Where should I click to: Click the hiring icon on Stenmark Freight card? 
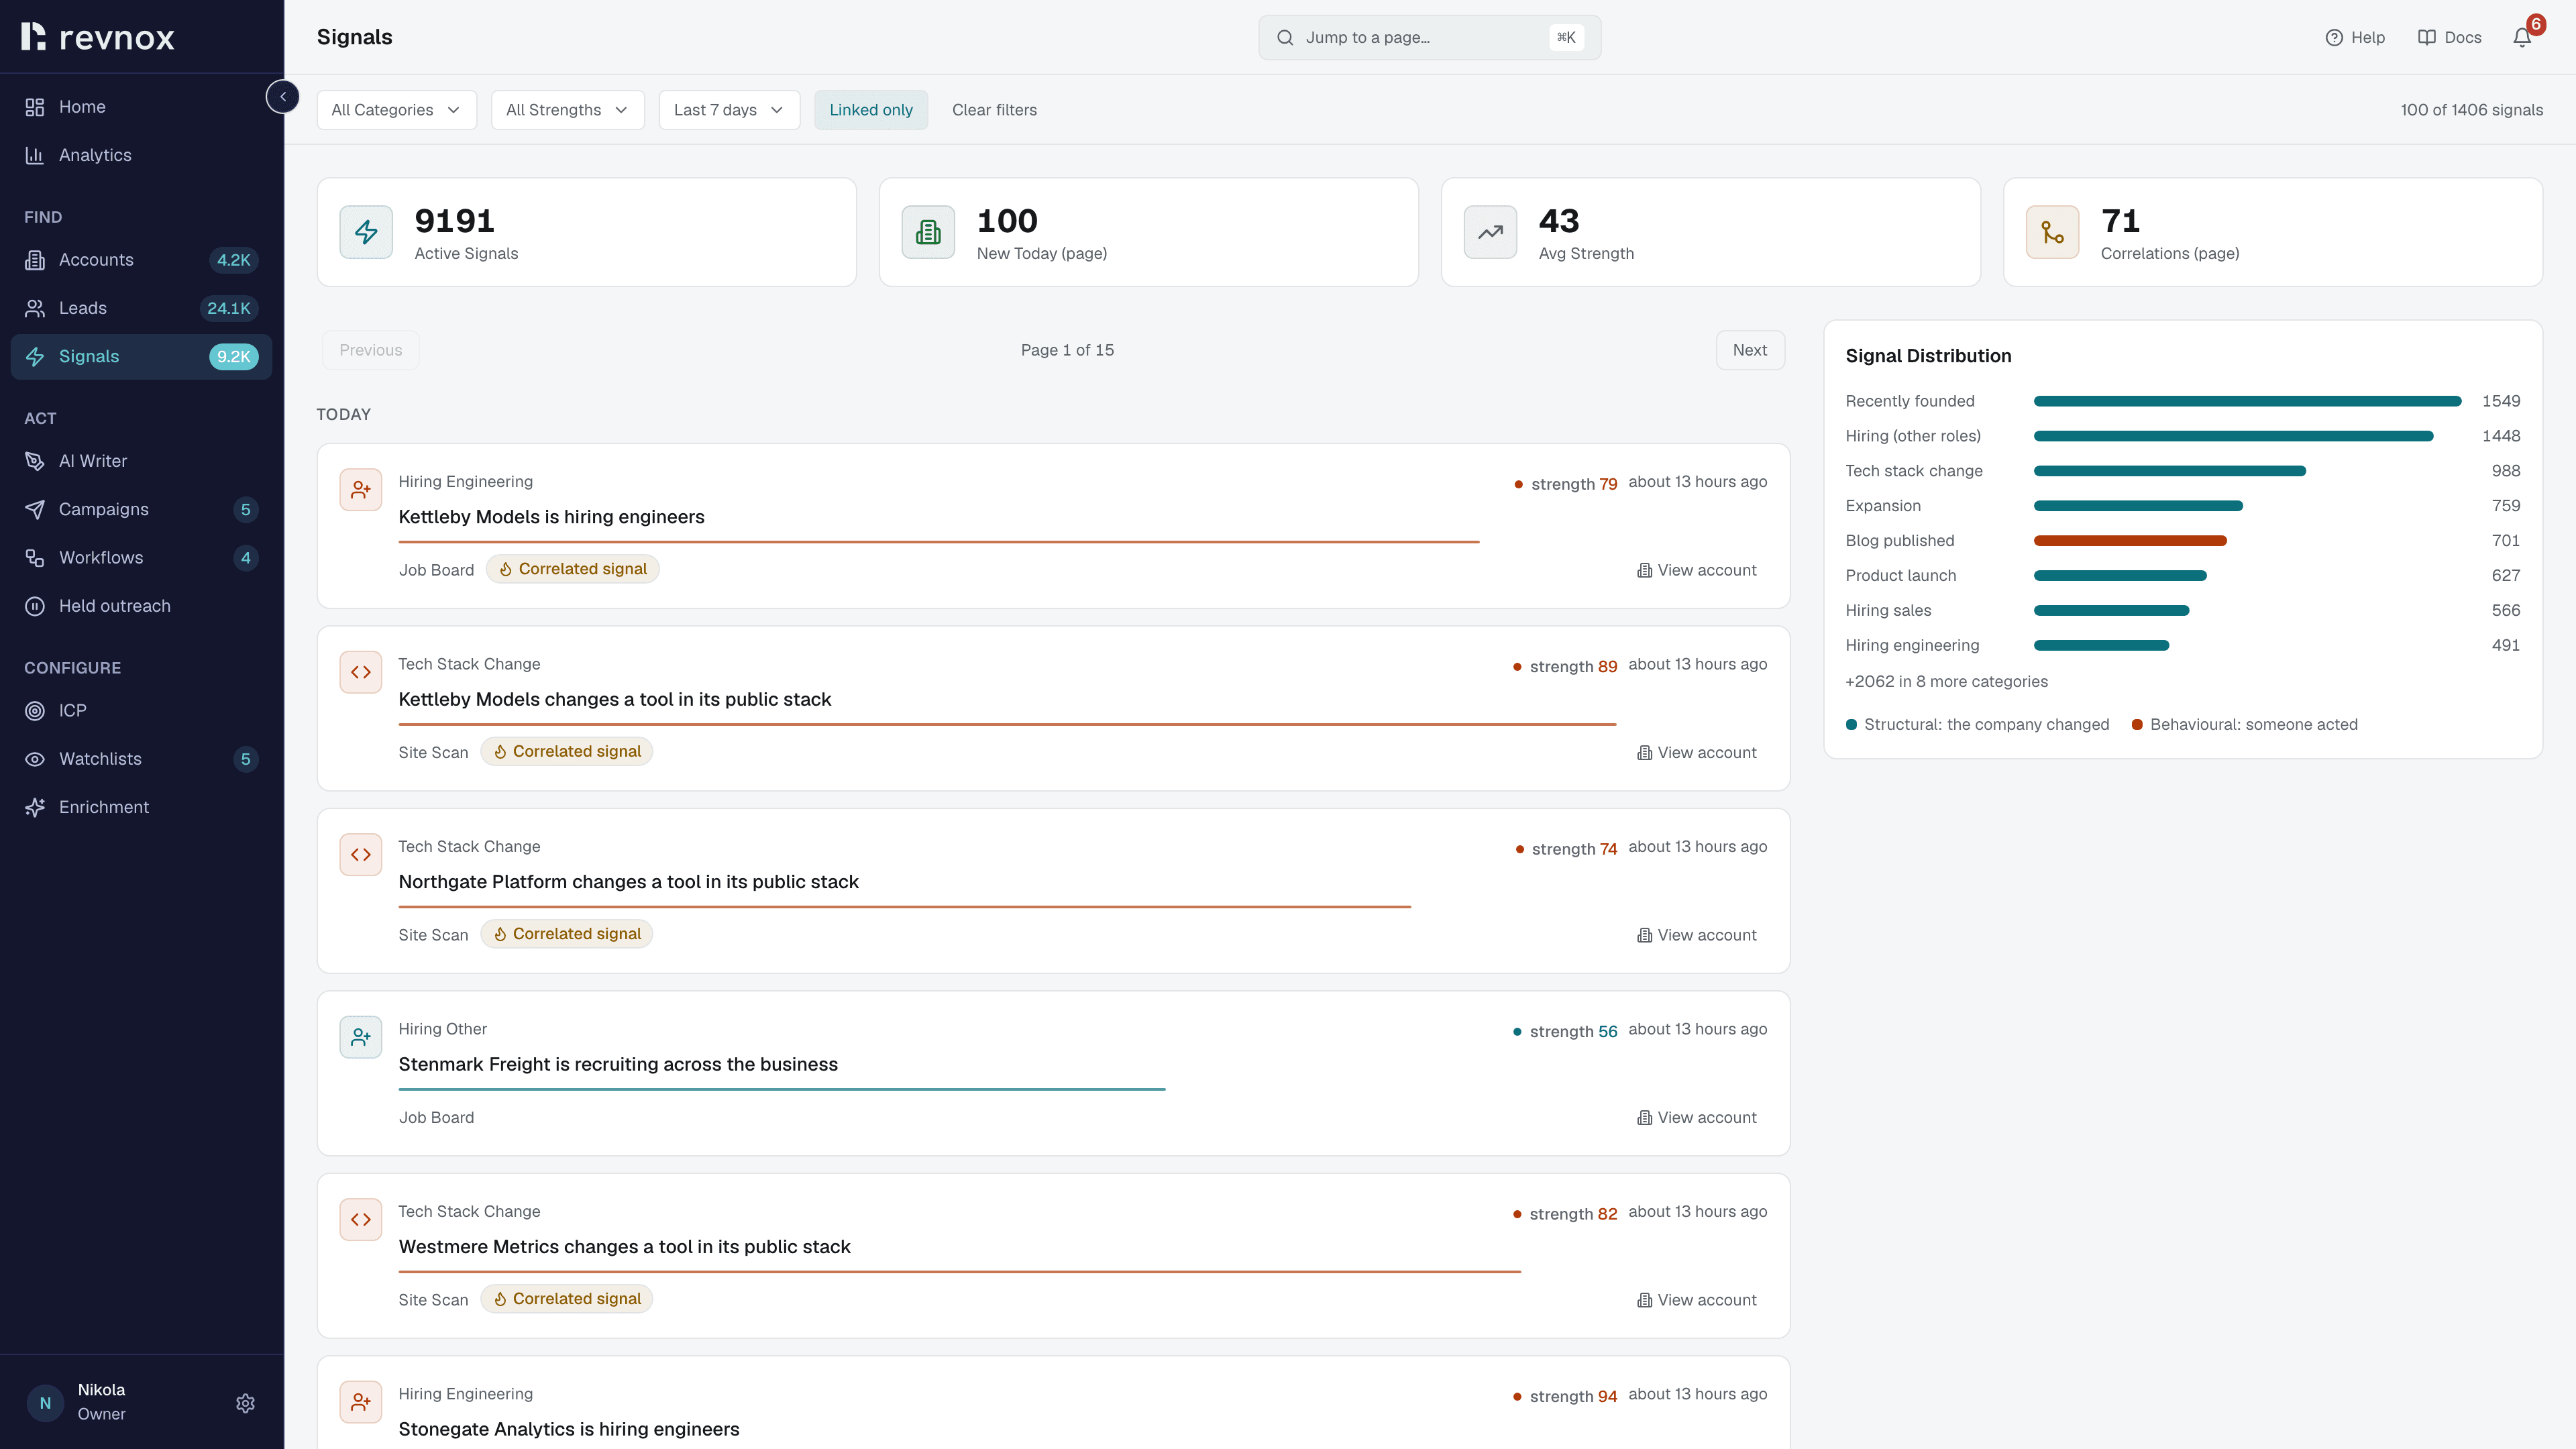(360, 1037)
